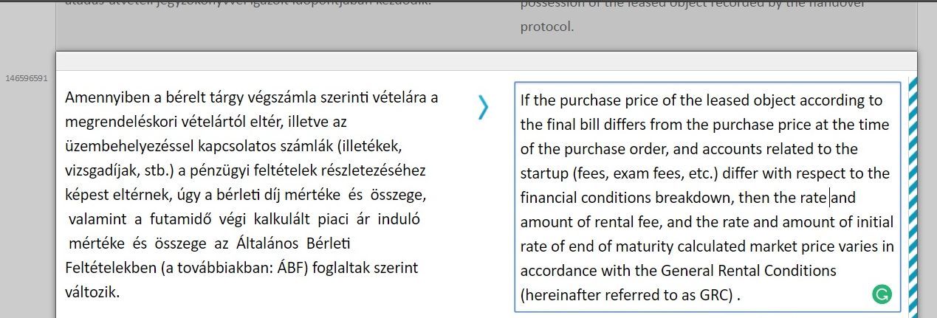The image size is (937, 318).
Task: Click the striped blue segment status bar
Action: tap(912, 196)
